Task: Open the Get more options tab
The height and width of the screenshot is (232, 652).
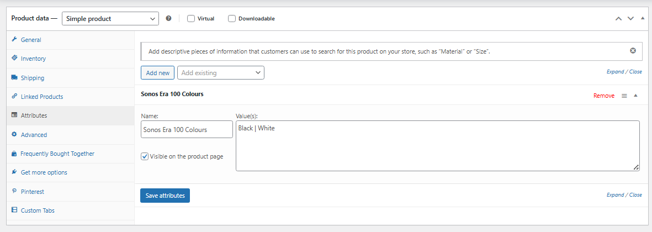Action: click(70, 172)
